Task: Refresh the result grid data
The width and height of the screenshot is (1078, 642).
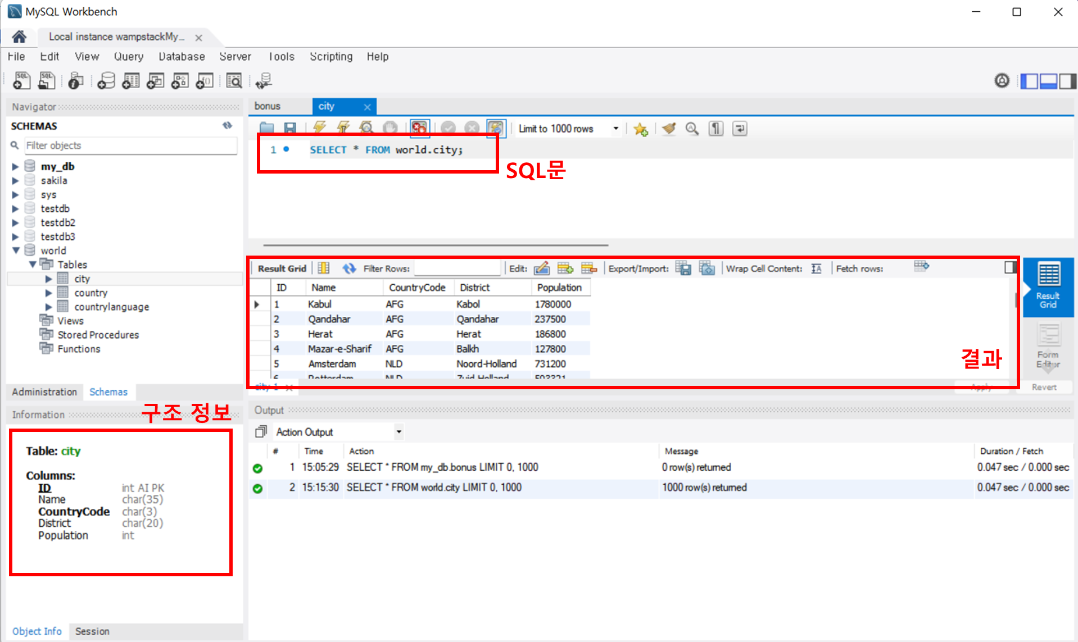Action: tap(349, 268)
